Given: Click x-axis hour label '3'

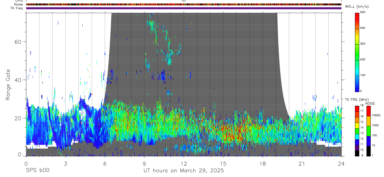Looking at the screenshot, I should (x=65, y=163).
